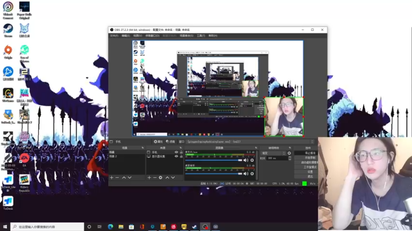Open the Tools menu in OBS

point(201,35)
